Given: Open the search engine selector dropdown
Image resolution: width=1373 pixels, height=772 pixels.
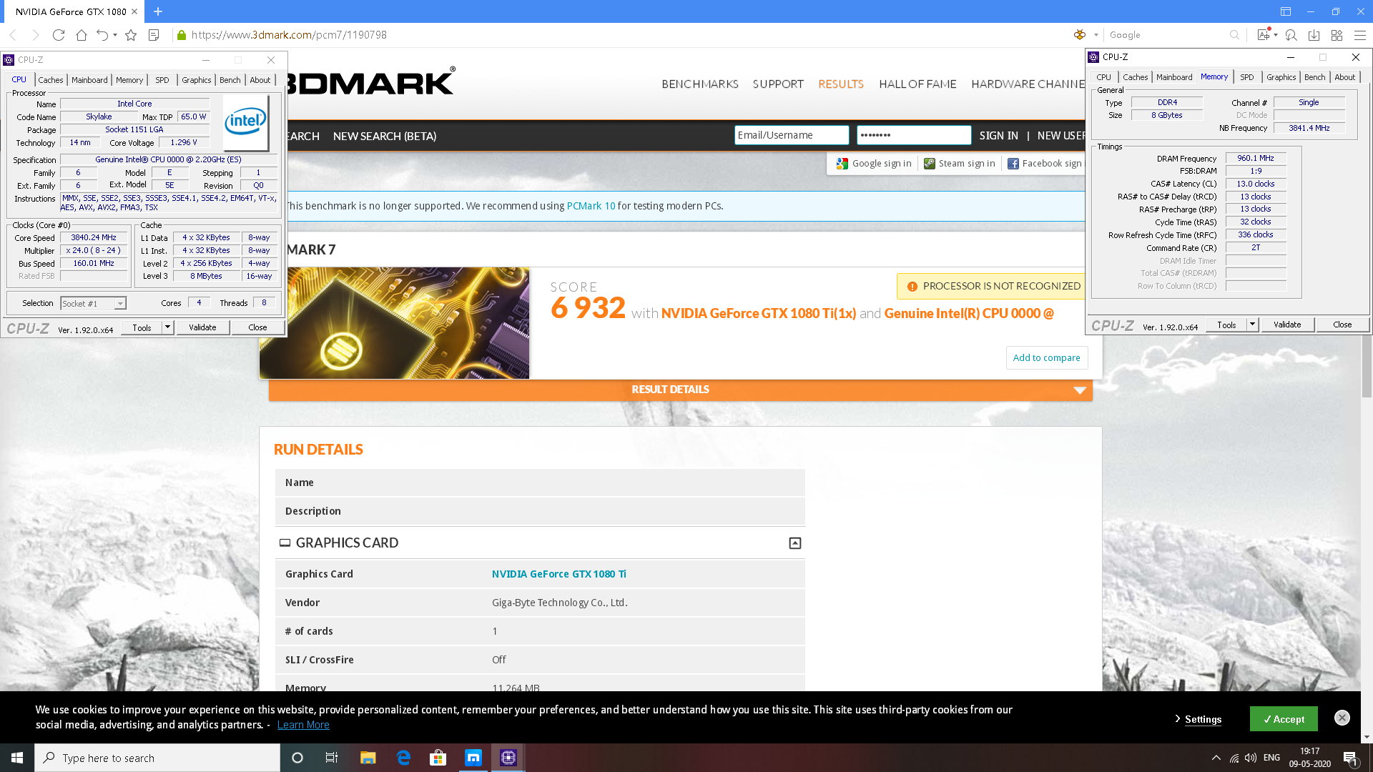Looking at the screenshot, I should click(x=1096, y=35).
